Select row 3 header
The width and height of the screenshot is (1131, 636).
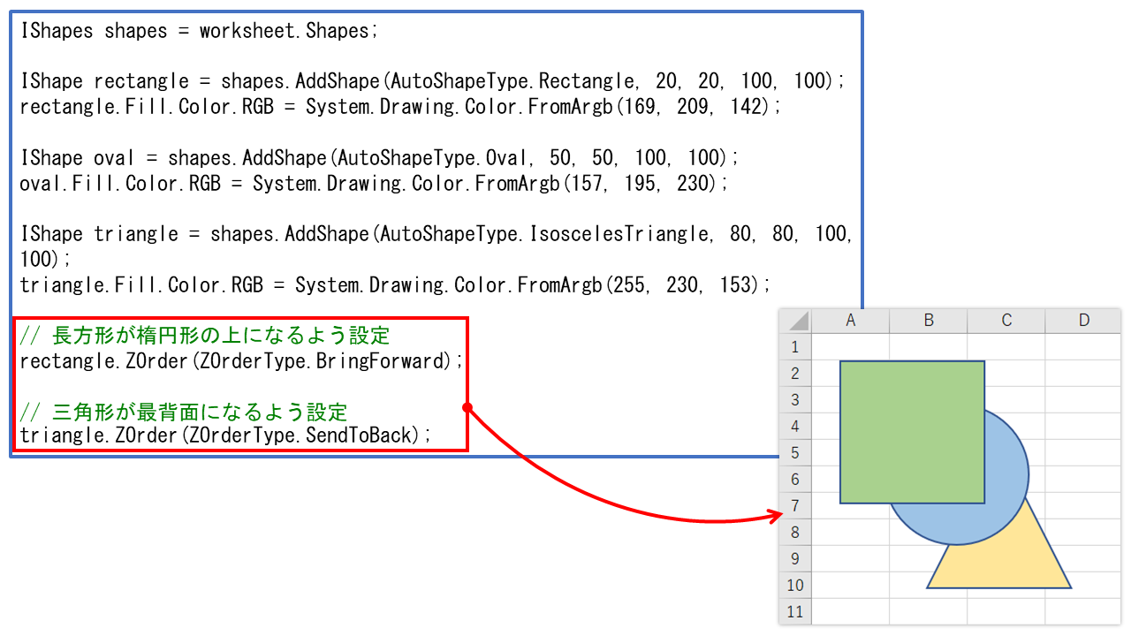pyautogui.click(x=795, y=399)
